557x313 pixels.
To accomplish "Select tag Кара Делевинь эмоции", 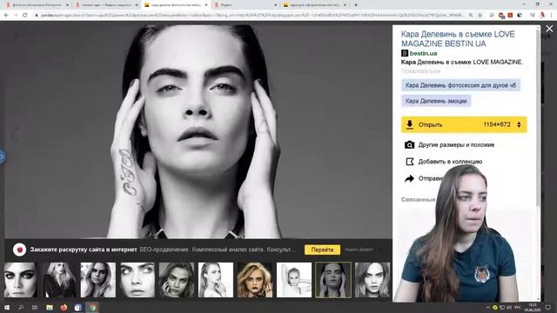I will pos(436,101).
